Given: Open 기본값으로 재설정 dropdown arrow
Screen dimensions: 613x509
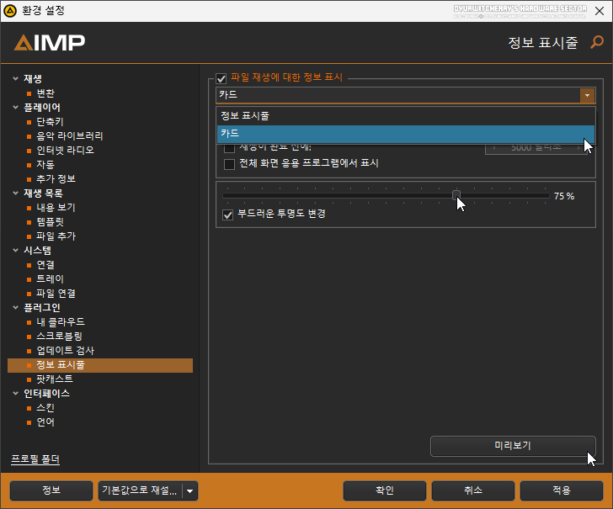Looking at the screenshot, I should click(190, 491).
